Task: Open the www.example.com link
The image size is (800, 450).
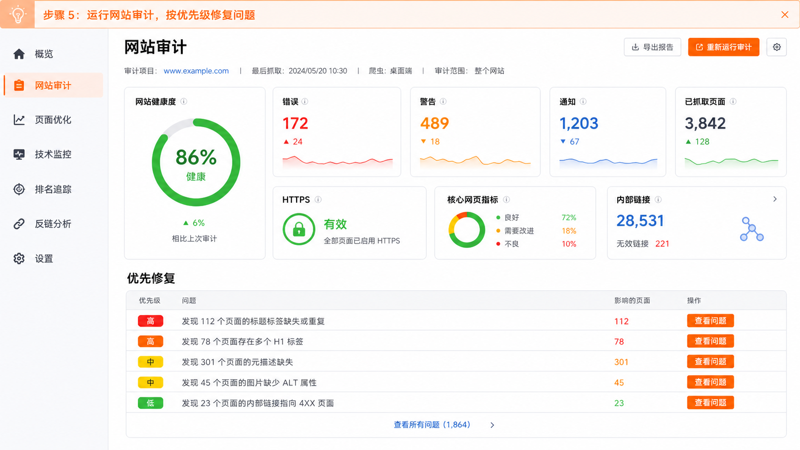Action: click(x=196, y=71)
